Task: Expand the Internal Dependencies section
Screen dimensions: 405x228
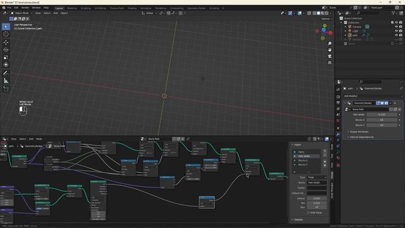Action: click(x=361, y=137)
